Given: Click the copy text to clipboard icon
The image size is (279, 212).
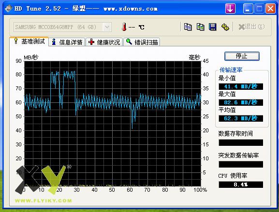Looking at the screenshot, I should click(x=188, y=27).
